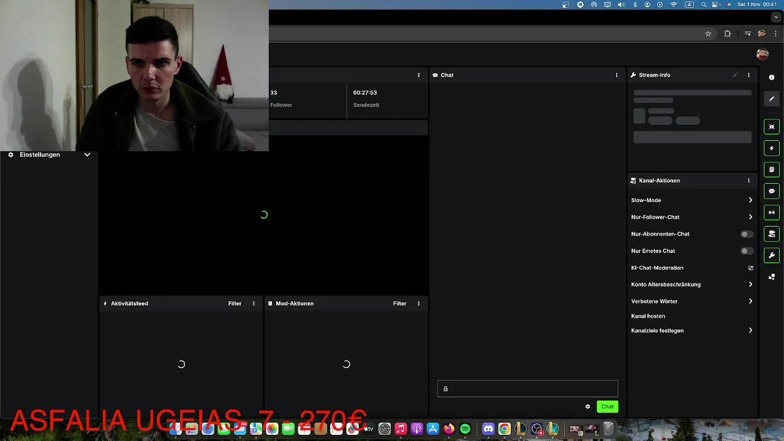Viewport: 784px width, 441px height.
Task: Click Wi-Fi icon in menu bar
Action: pyautogui.click(x=674, y=4)
